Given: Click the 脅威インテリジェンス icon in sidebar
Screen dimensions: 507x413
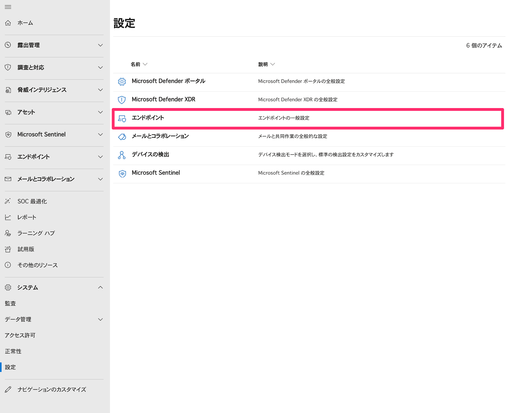Looking at the screenshot, I should click(x=8, y=90).
